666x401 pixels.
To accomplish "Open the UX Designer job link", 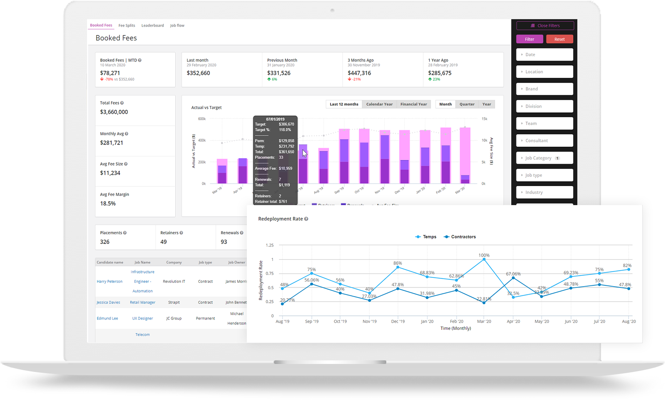I will click(x=142, y=318).
